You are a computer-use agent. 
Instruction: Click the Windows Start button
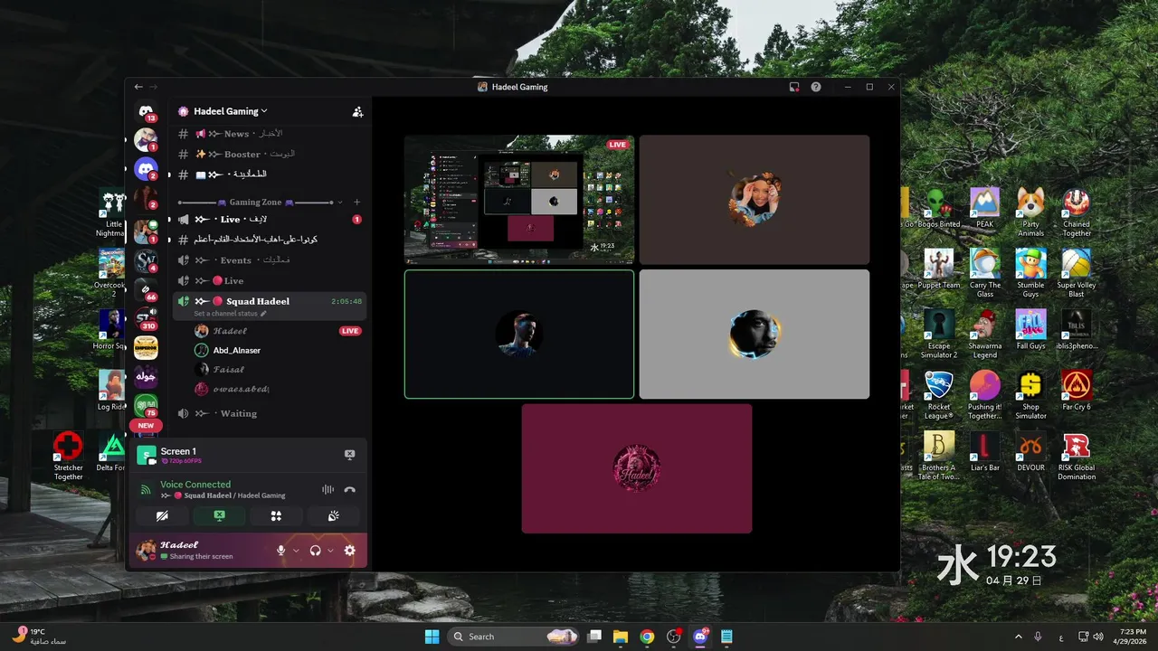432,637
